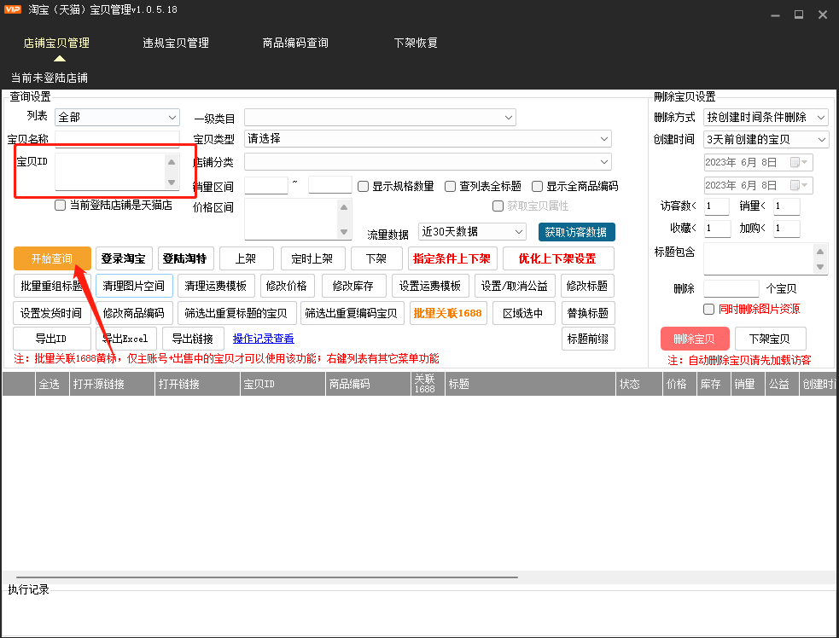839x638 pixels.
Task: Open 删除方式 dropdown
Action: [x=766, y=117]
